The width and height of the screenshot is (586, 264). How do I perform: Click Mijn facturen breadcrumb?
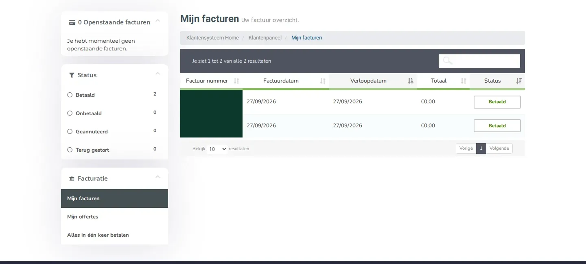tap(306, 38)
